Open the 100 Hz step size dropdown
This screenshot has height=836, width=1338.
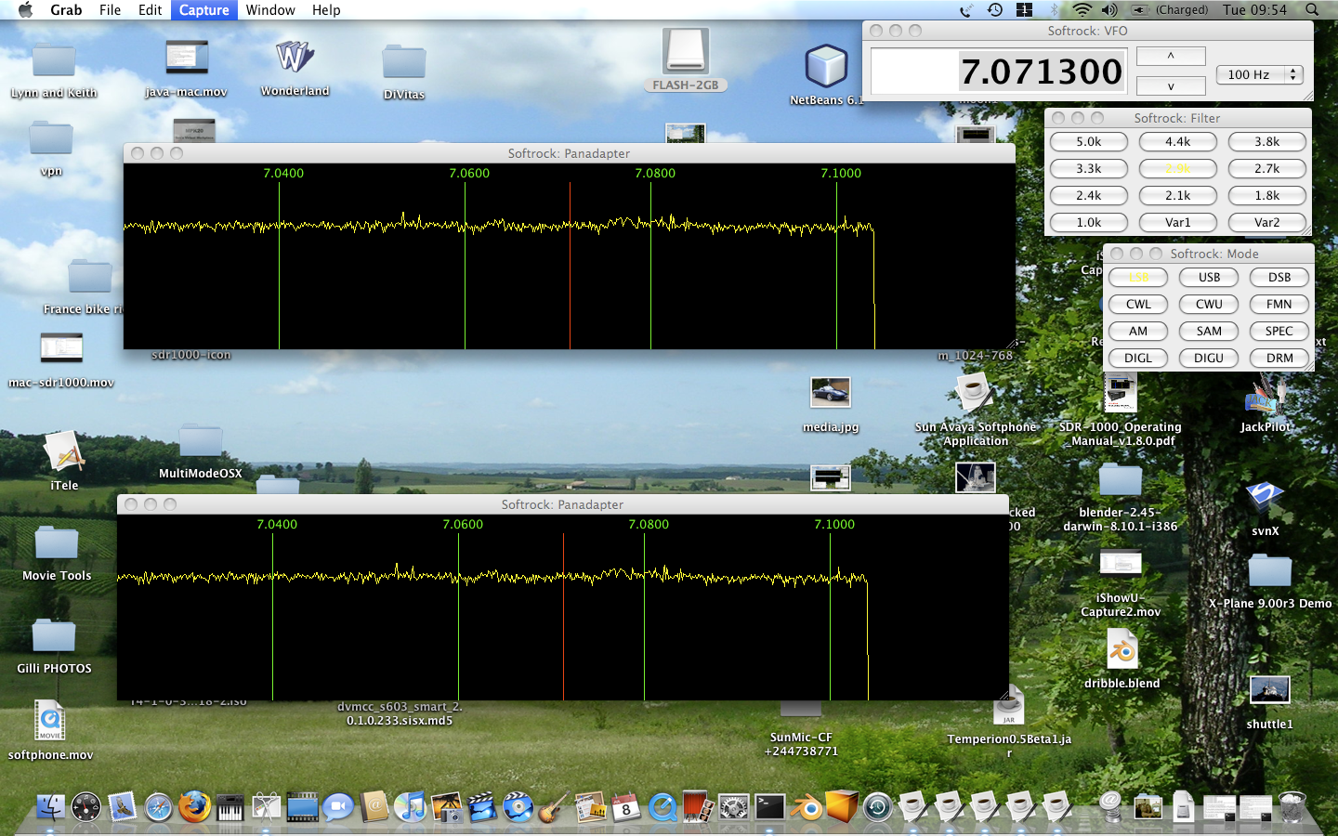click(x=1260, y=74)
